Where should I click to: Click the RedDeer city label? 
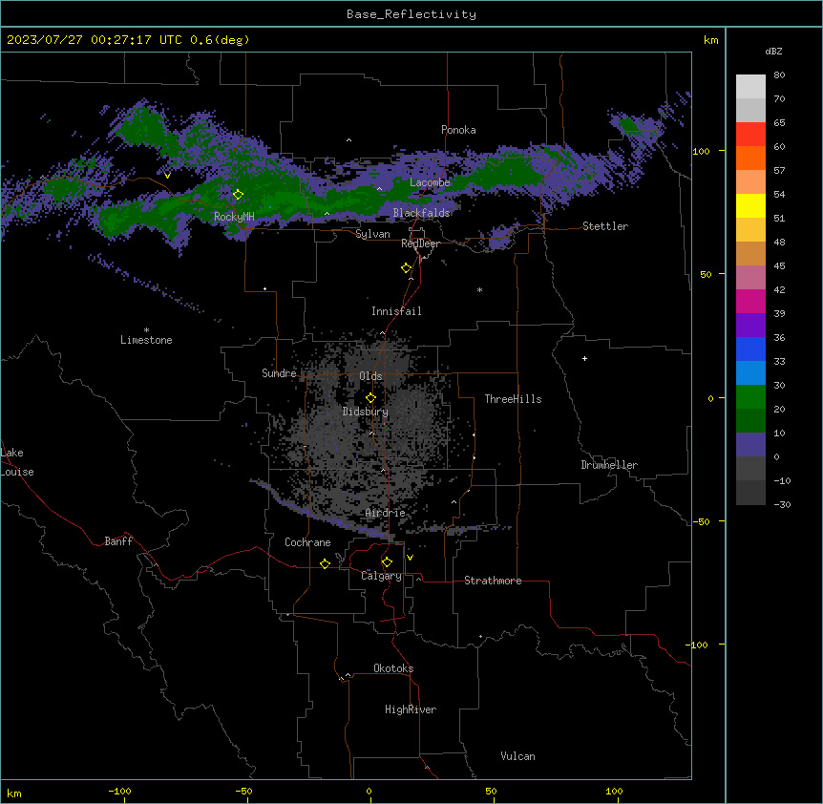420,243
